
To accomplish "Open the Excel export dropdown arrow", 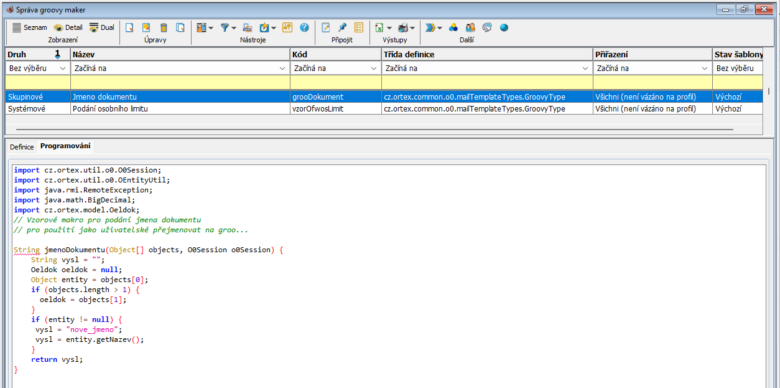I will click(389, 28).
